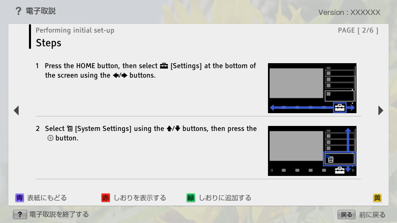Image resolution: width=397 pixels, height=223 pixels.
Task: Click 電子取説を終了する label
Action: (x=59, y=215)
